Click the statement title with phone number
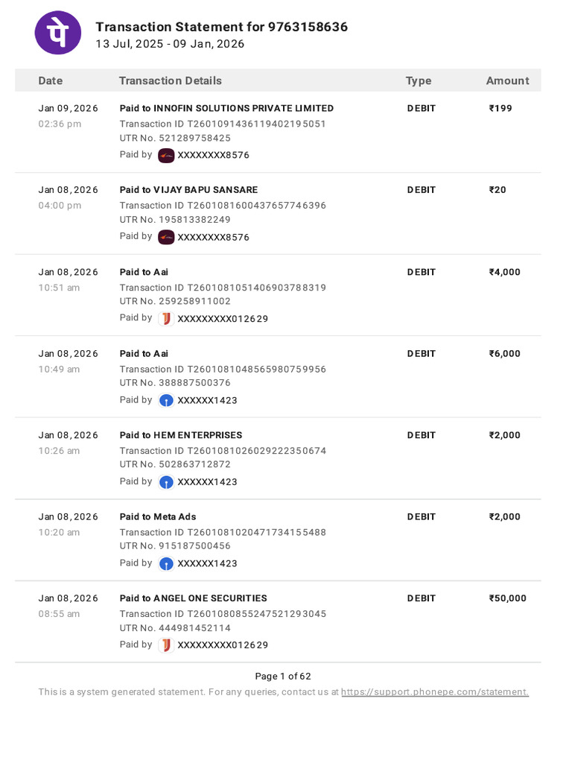Viewport: 572px width, 763px height. point(221,27)
